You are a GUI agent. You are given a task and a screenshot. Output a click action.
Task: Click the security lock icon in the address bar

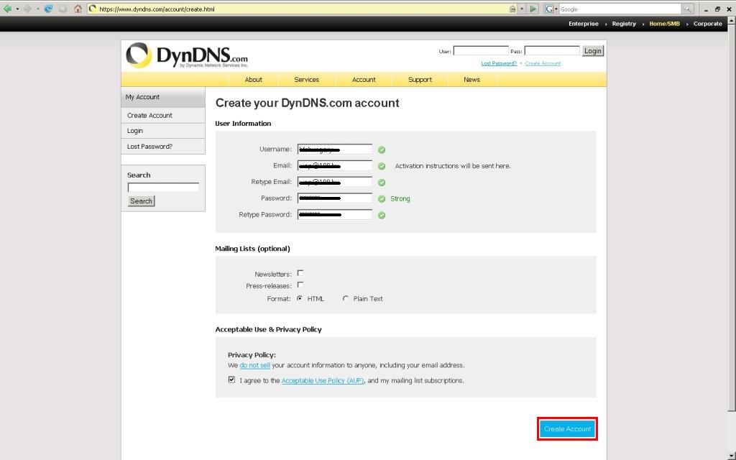tap(512, 9)
